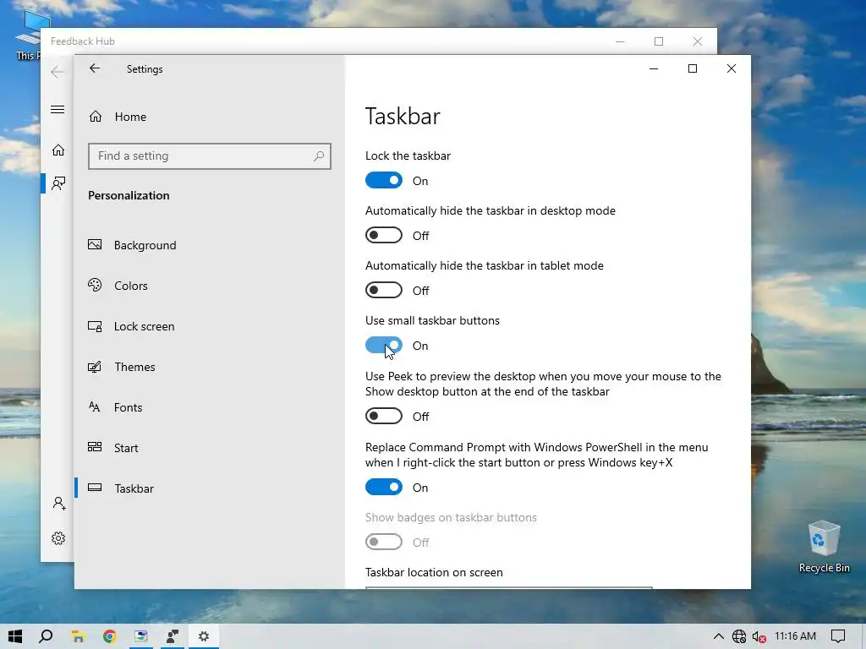This screenshot has width=866, height=649.
Task: Click the Settings back arrow
Action: click(95, 68)
